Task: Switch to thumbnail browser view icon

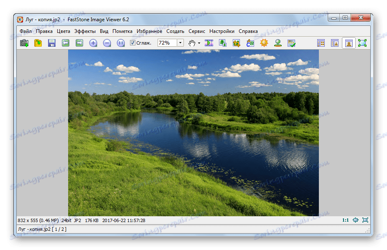Action: (321, 43)
